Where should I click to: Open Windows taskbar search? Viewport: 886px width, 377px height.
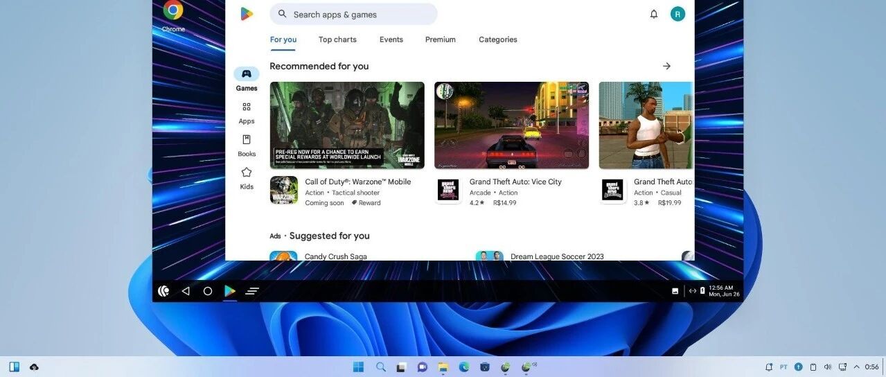[x=380, y=367]
